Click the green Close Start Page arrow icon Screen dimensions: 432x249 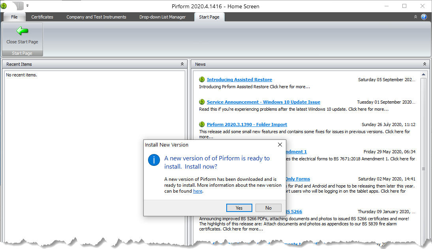pos(22,31)
